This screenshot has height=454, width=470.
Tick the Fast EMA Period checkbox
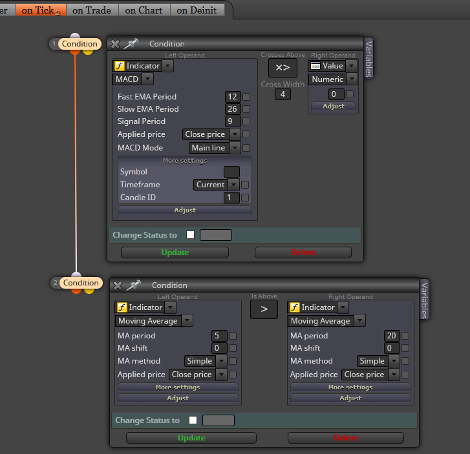[x=246, y=97]
